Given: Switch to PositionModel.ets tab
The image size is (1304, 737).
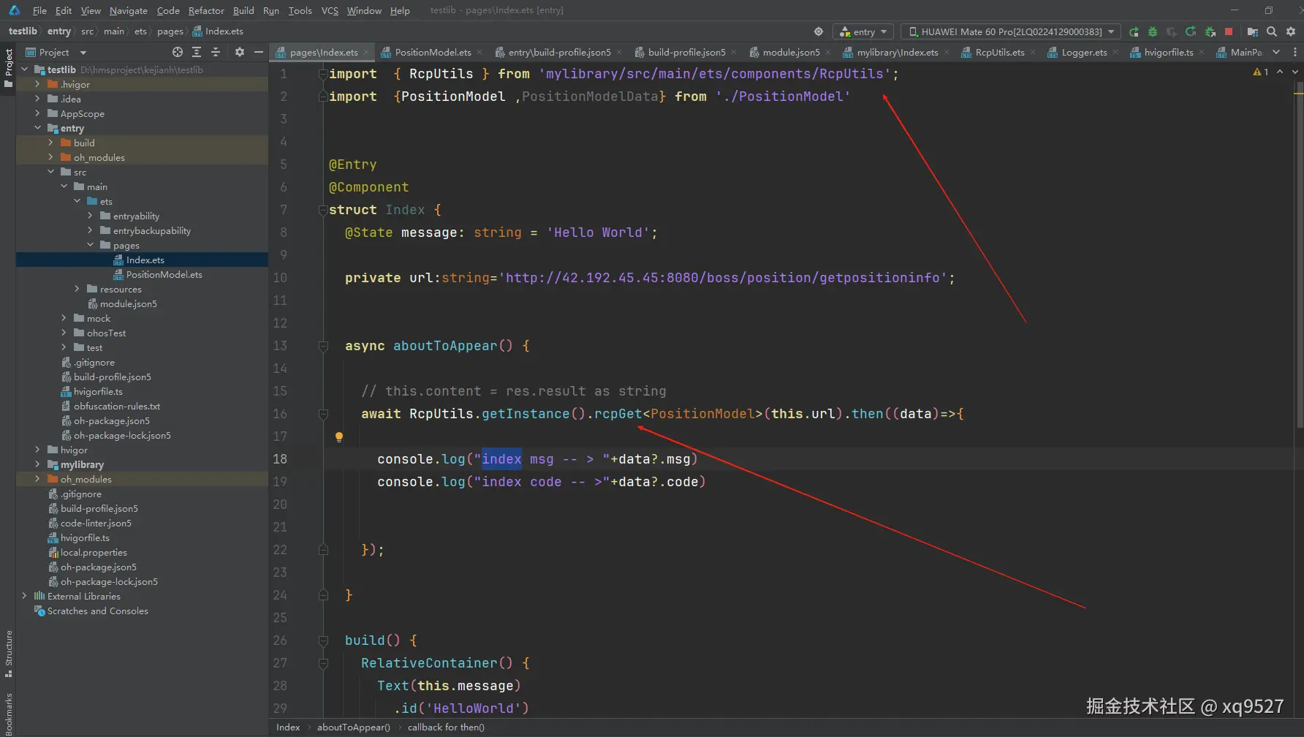Looking at the screenshot, I should click(432, 52).
